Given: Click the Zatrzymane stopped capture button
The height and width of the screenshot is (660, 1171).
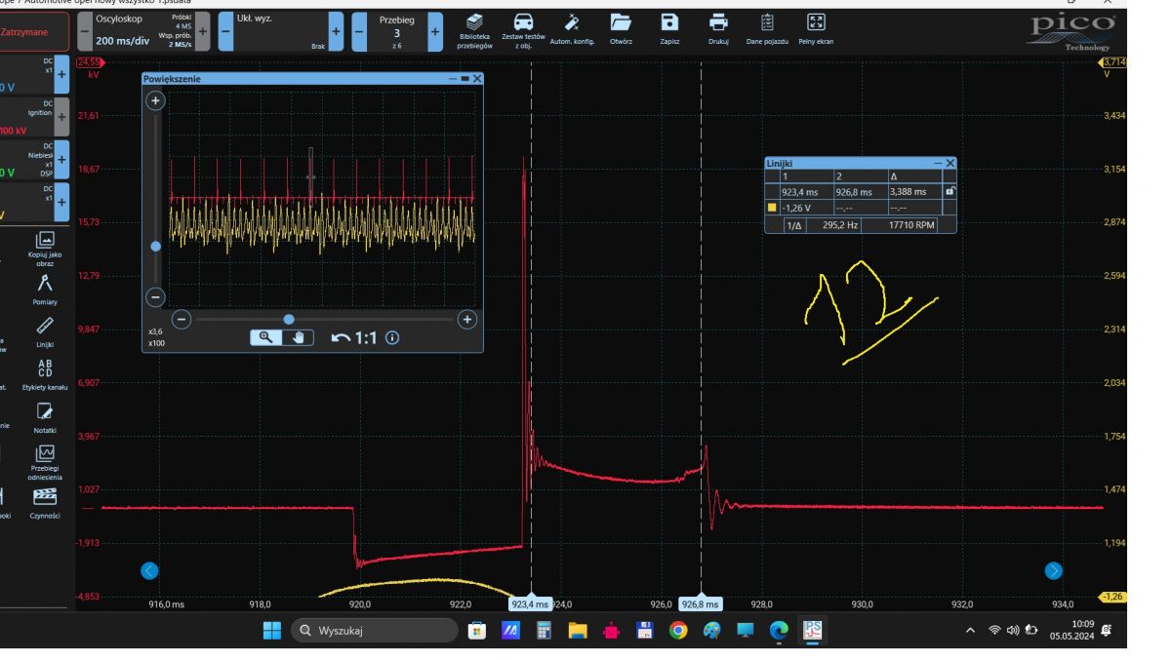Looking at the screenshot, I should coord(34,31).
